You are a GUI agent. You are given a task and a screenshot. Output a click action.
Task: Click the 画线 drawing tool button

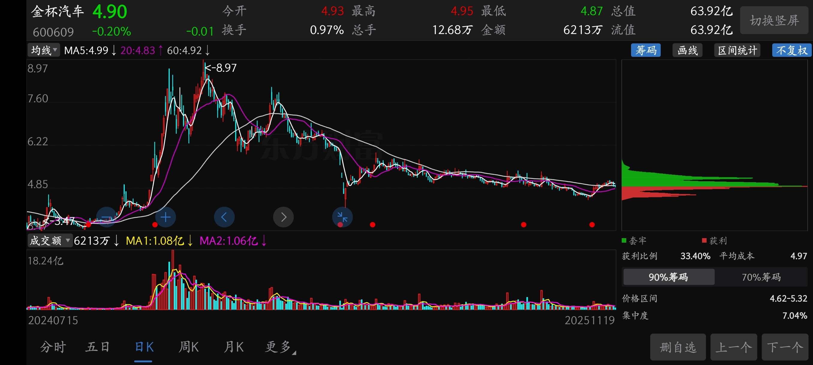687,50
